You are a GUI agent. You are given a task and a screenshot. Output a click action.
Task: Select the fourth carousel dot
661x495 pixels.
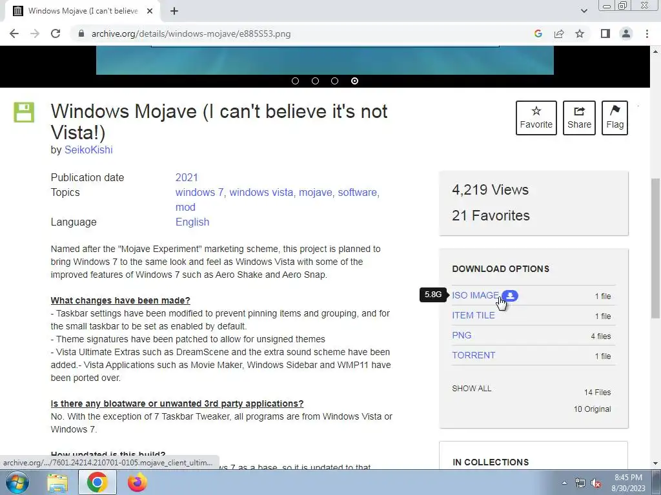354,81
